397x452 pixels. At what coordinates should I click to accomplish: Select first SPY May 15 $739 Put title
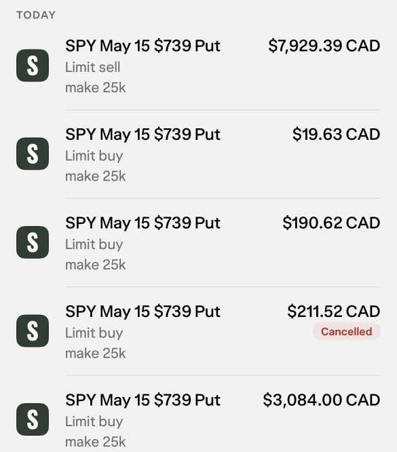143,46
